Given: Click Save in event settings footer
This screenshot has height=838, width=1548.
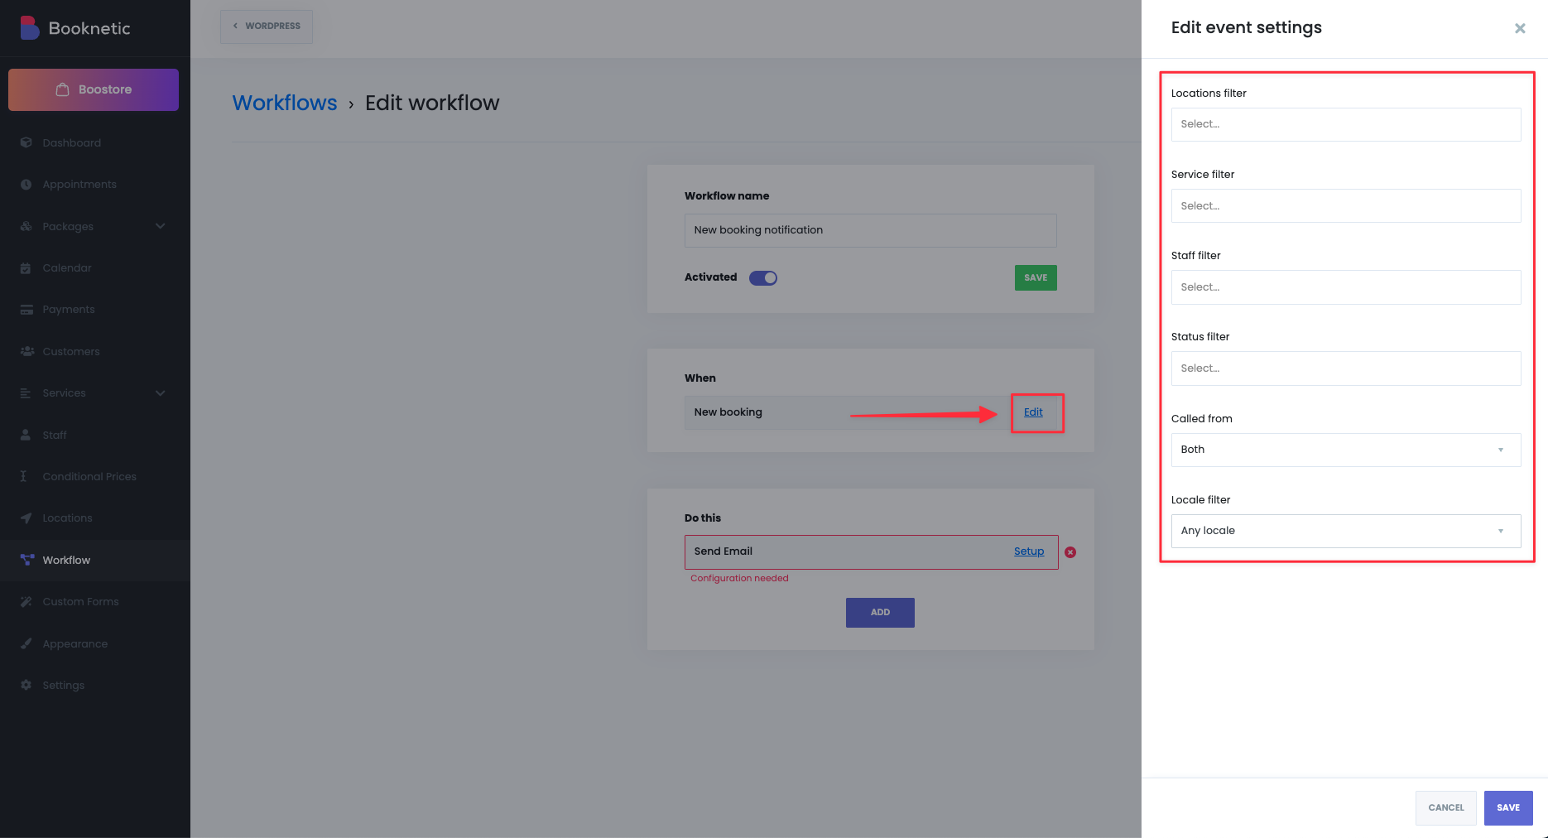Looking at the screenshot, I should tap(1507, 807).
